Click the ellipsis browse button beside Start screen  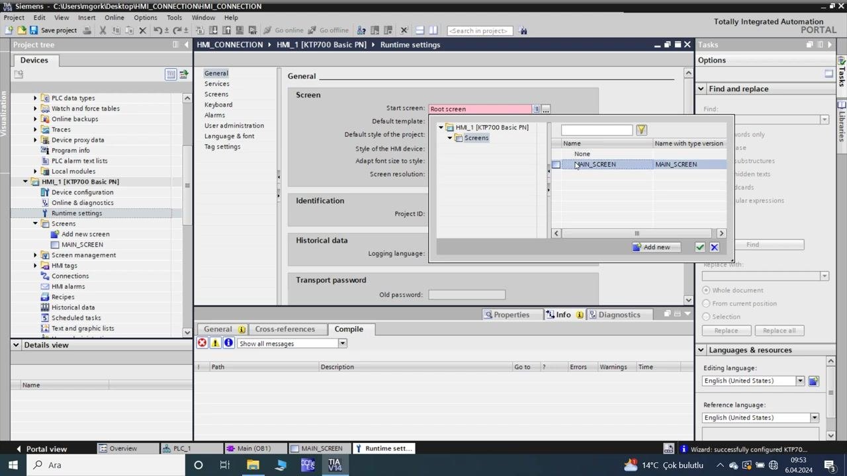coord(546,109)
